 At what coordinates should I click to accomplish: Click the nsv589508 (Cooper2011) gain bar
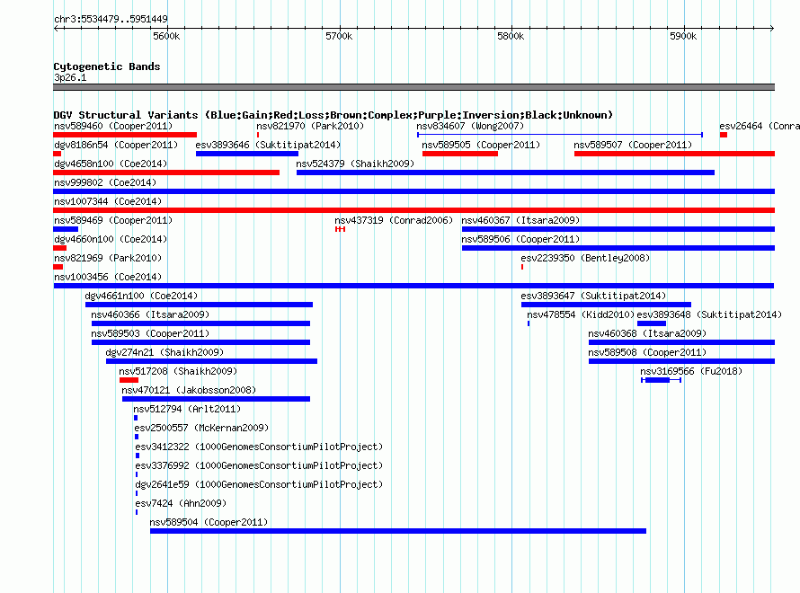pos(681,361)
